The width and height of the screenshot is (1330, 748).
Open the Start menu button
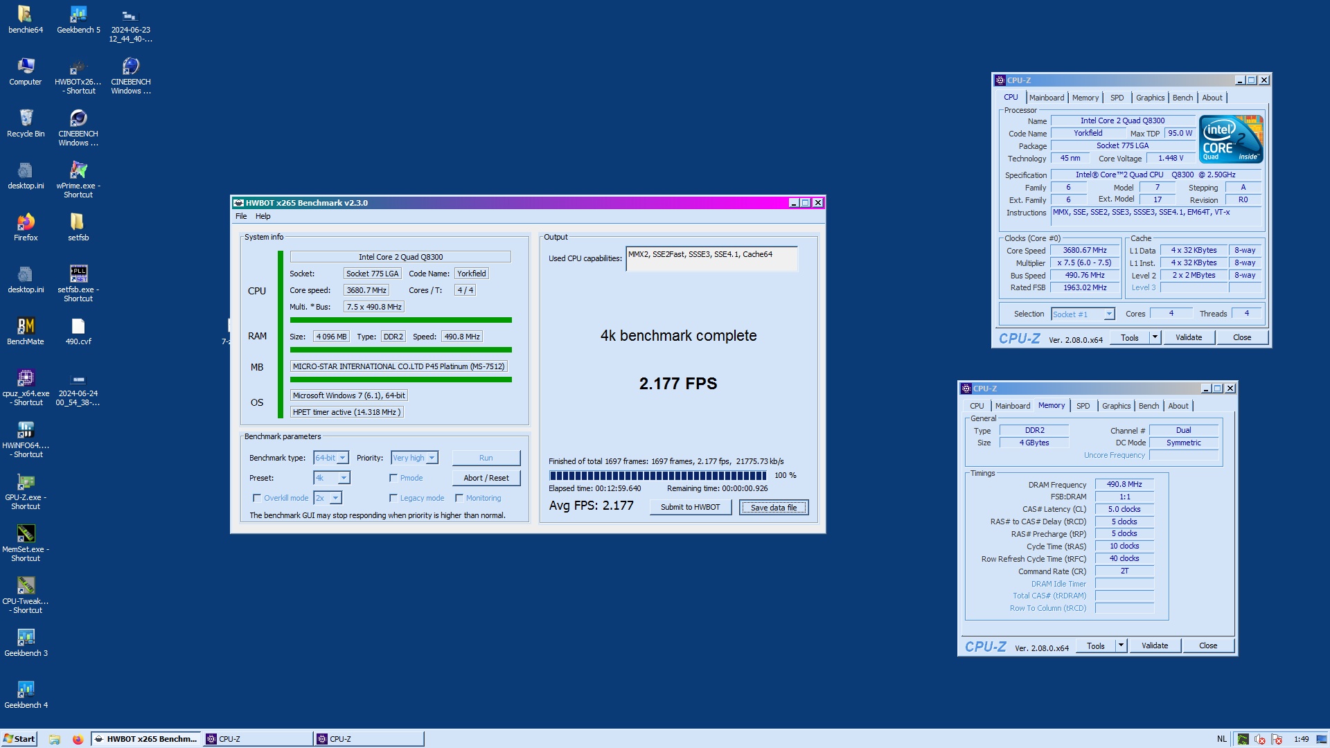pyautogui.click(x=19, y=739)
